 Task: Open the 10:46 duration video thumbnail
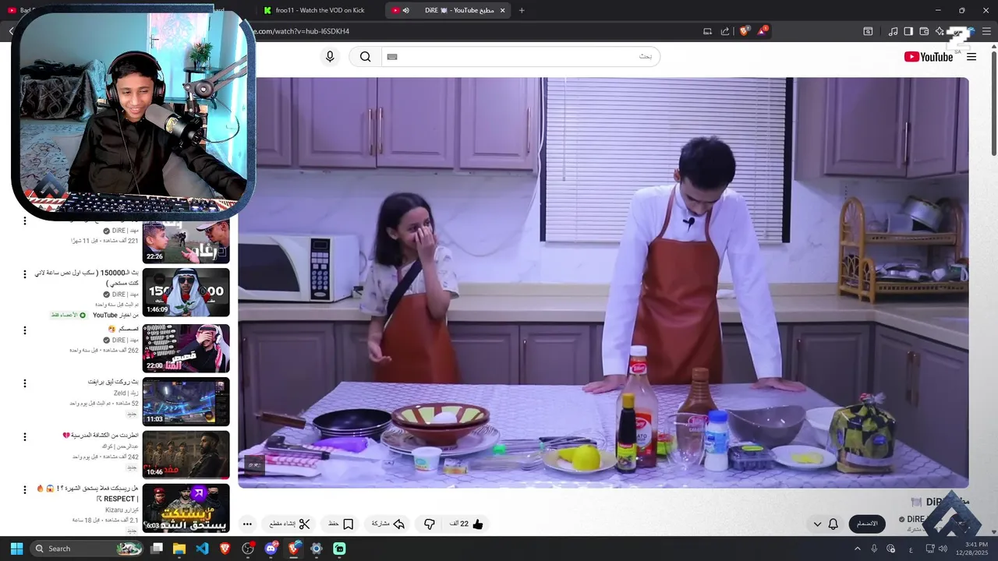coord(186,454)
